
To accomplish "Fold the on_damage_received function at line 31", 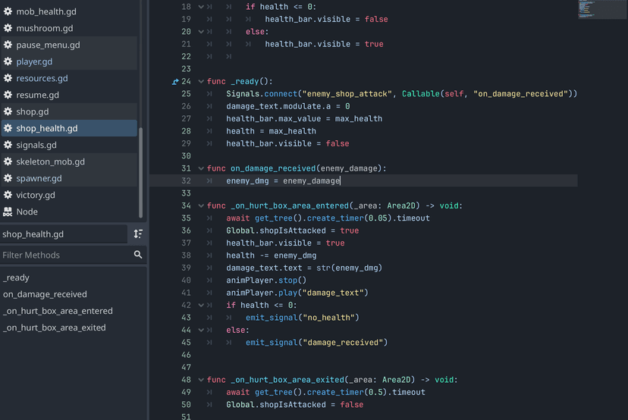I will pos(201,168).
